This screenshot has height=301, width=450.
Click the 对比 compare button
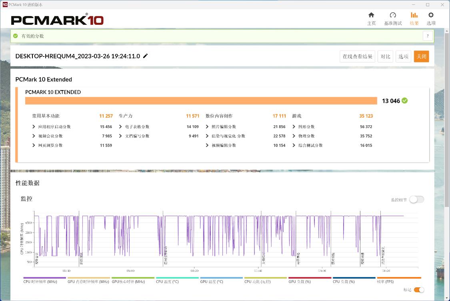pyautogui.click(x=385, y=56)
